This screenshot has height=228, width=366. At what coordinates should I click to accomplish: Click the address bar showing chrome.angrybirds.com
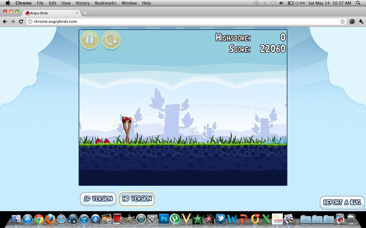pos(186,21)
